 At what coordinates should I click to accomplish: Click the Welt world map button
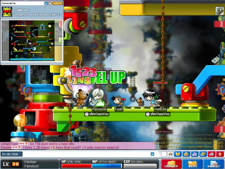pos(57,3)
